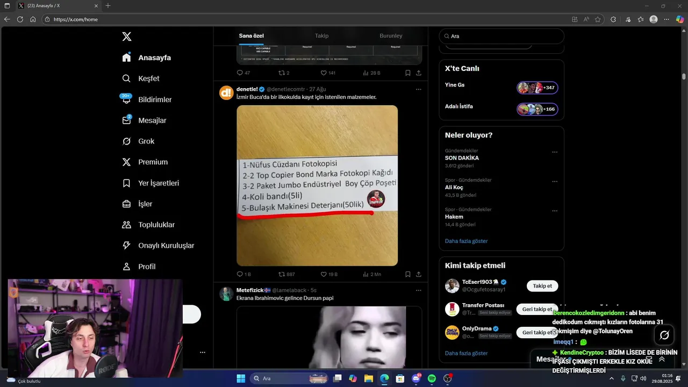Screen dimensions: 688x387
Task: Like the denetle! post with 19 B likes
Action: (324, 274)
